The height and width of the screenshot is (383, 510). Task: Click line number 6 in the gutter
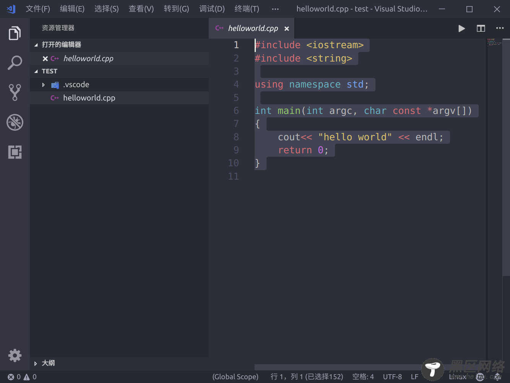click(236, 111)
